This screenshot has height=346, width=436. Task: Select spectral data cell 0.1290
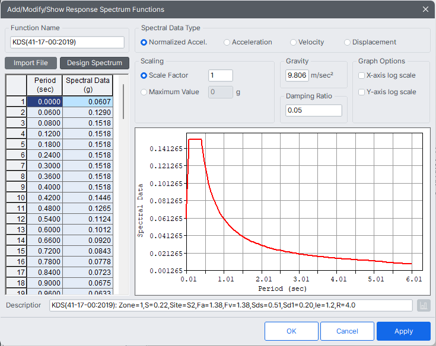tap(88, 113)
